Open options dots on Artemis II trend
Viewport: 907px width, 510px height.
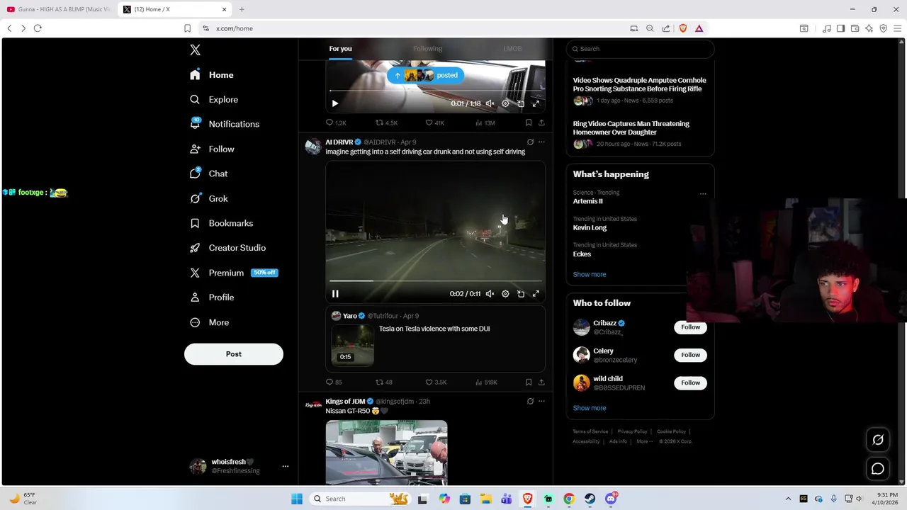[x=703, y=193]
